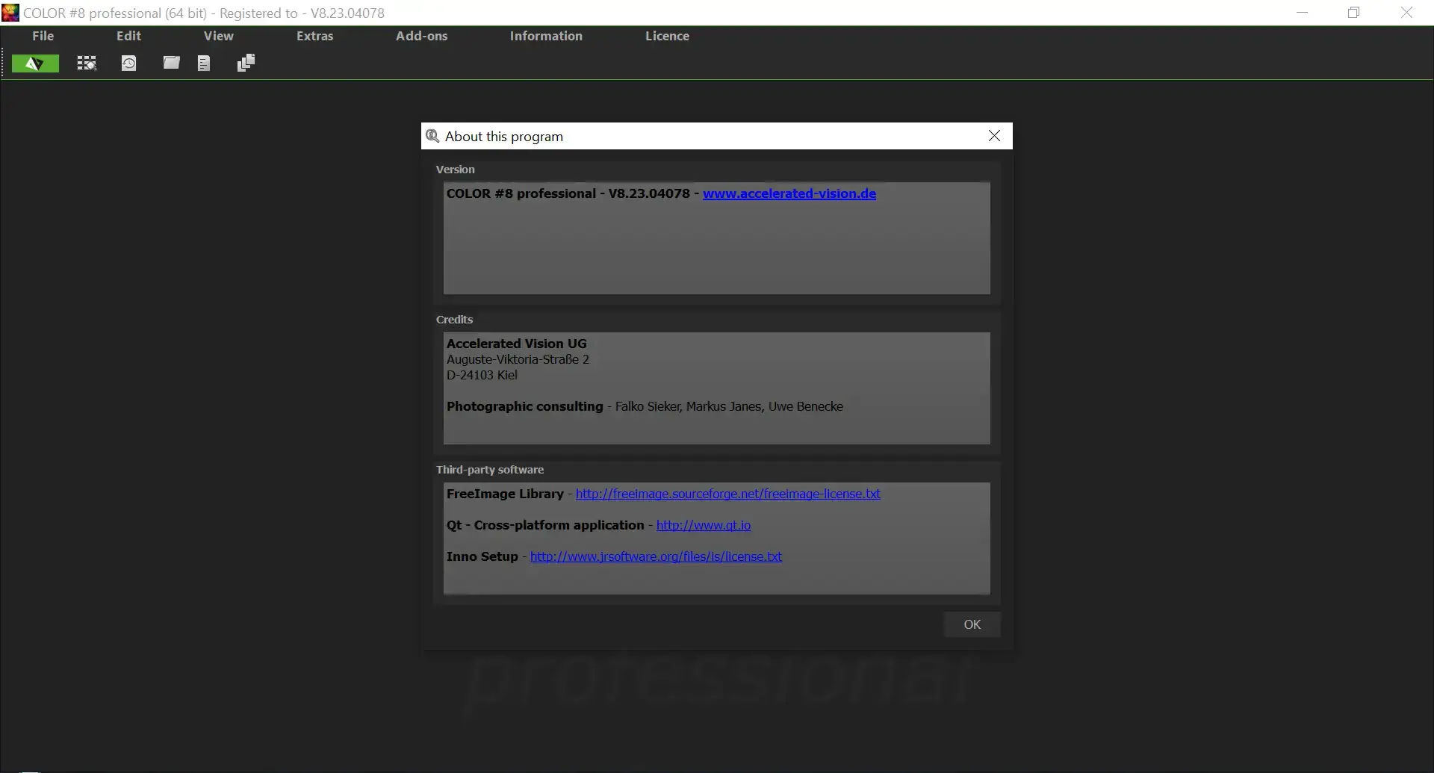
Task: Open the document list toolbar icon
Action: coord(203,63)
